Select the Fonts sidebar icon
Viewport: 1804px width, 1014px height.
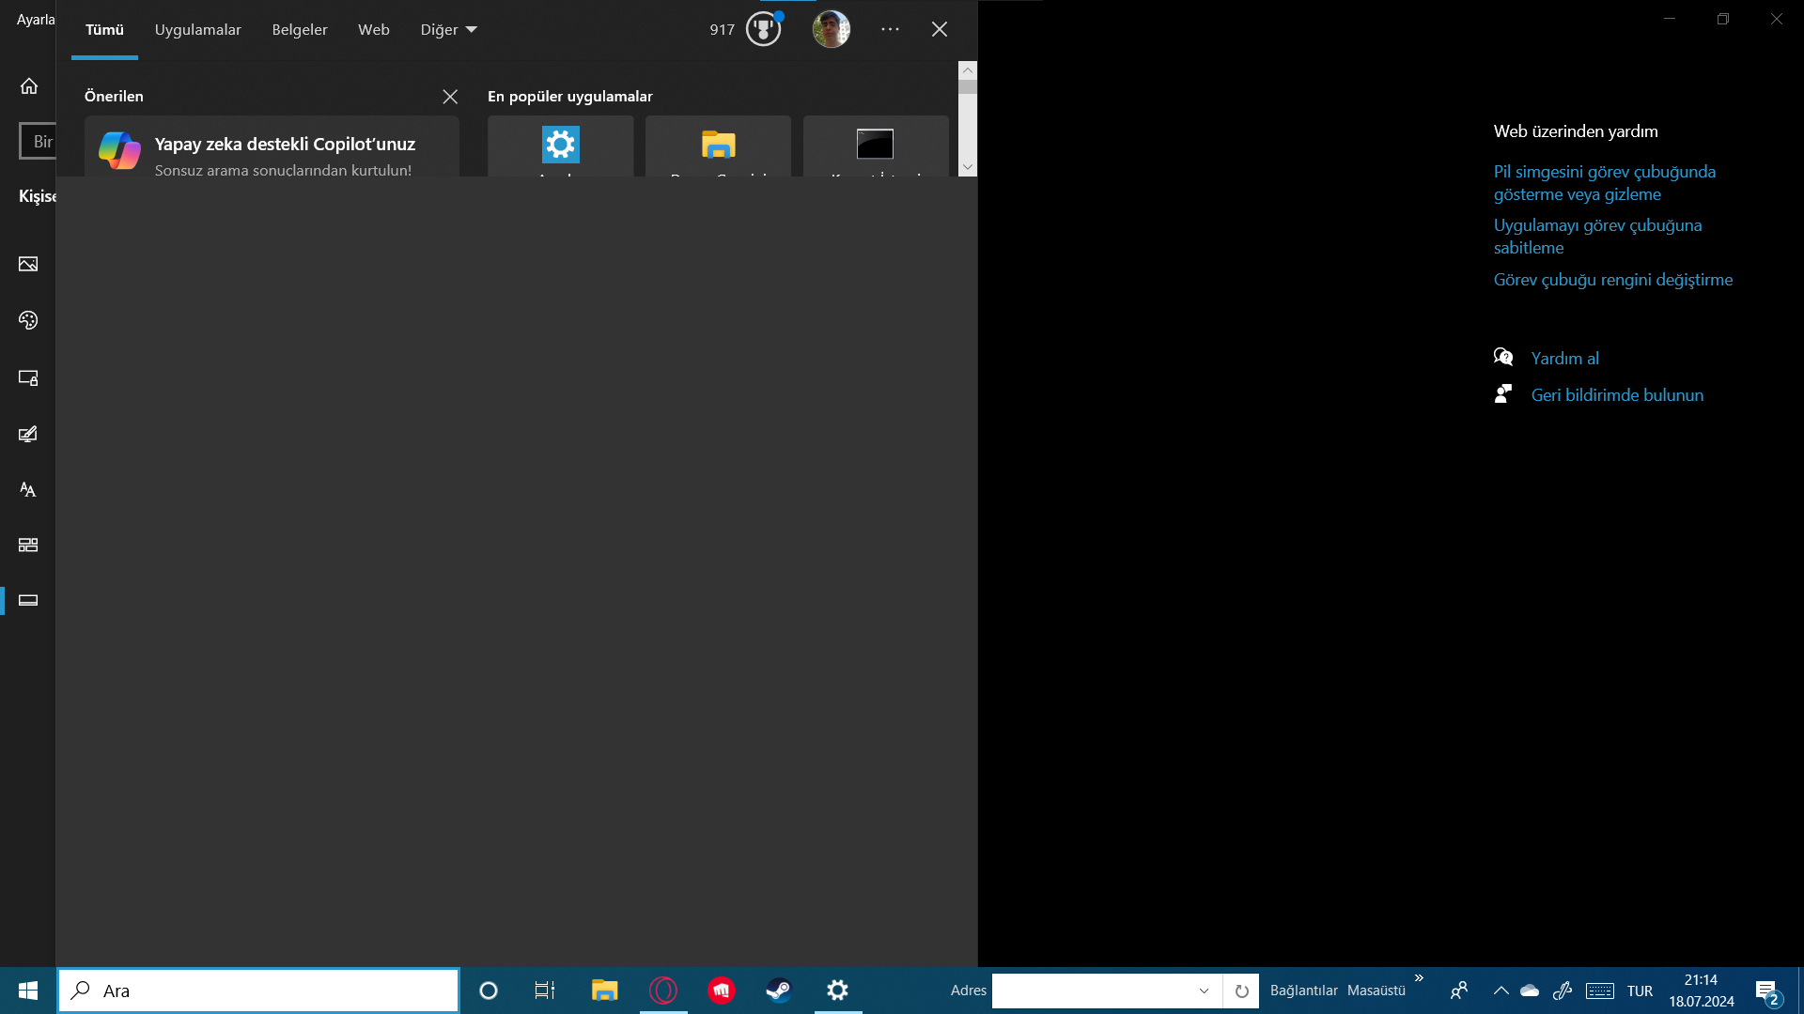click(x=28, y=489)
